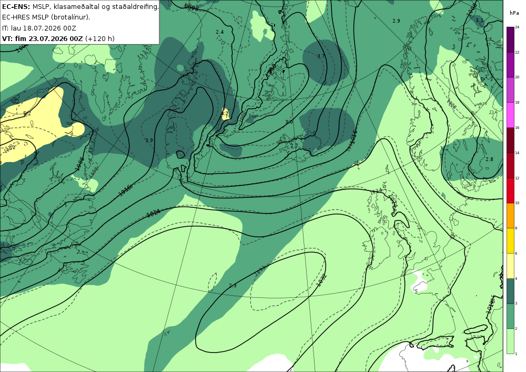Click the '18' tick label on the color bar
526x372 pixels.
click(x=517, y=102)
